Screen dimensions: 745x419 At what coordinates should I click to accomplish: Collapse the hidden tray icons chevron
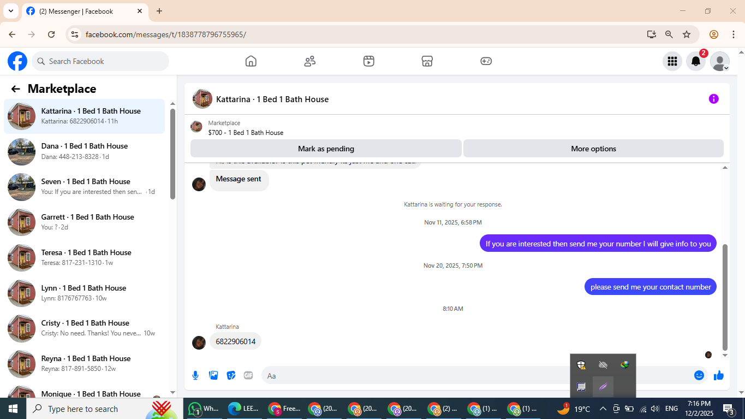click(603, 409)
